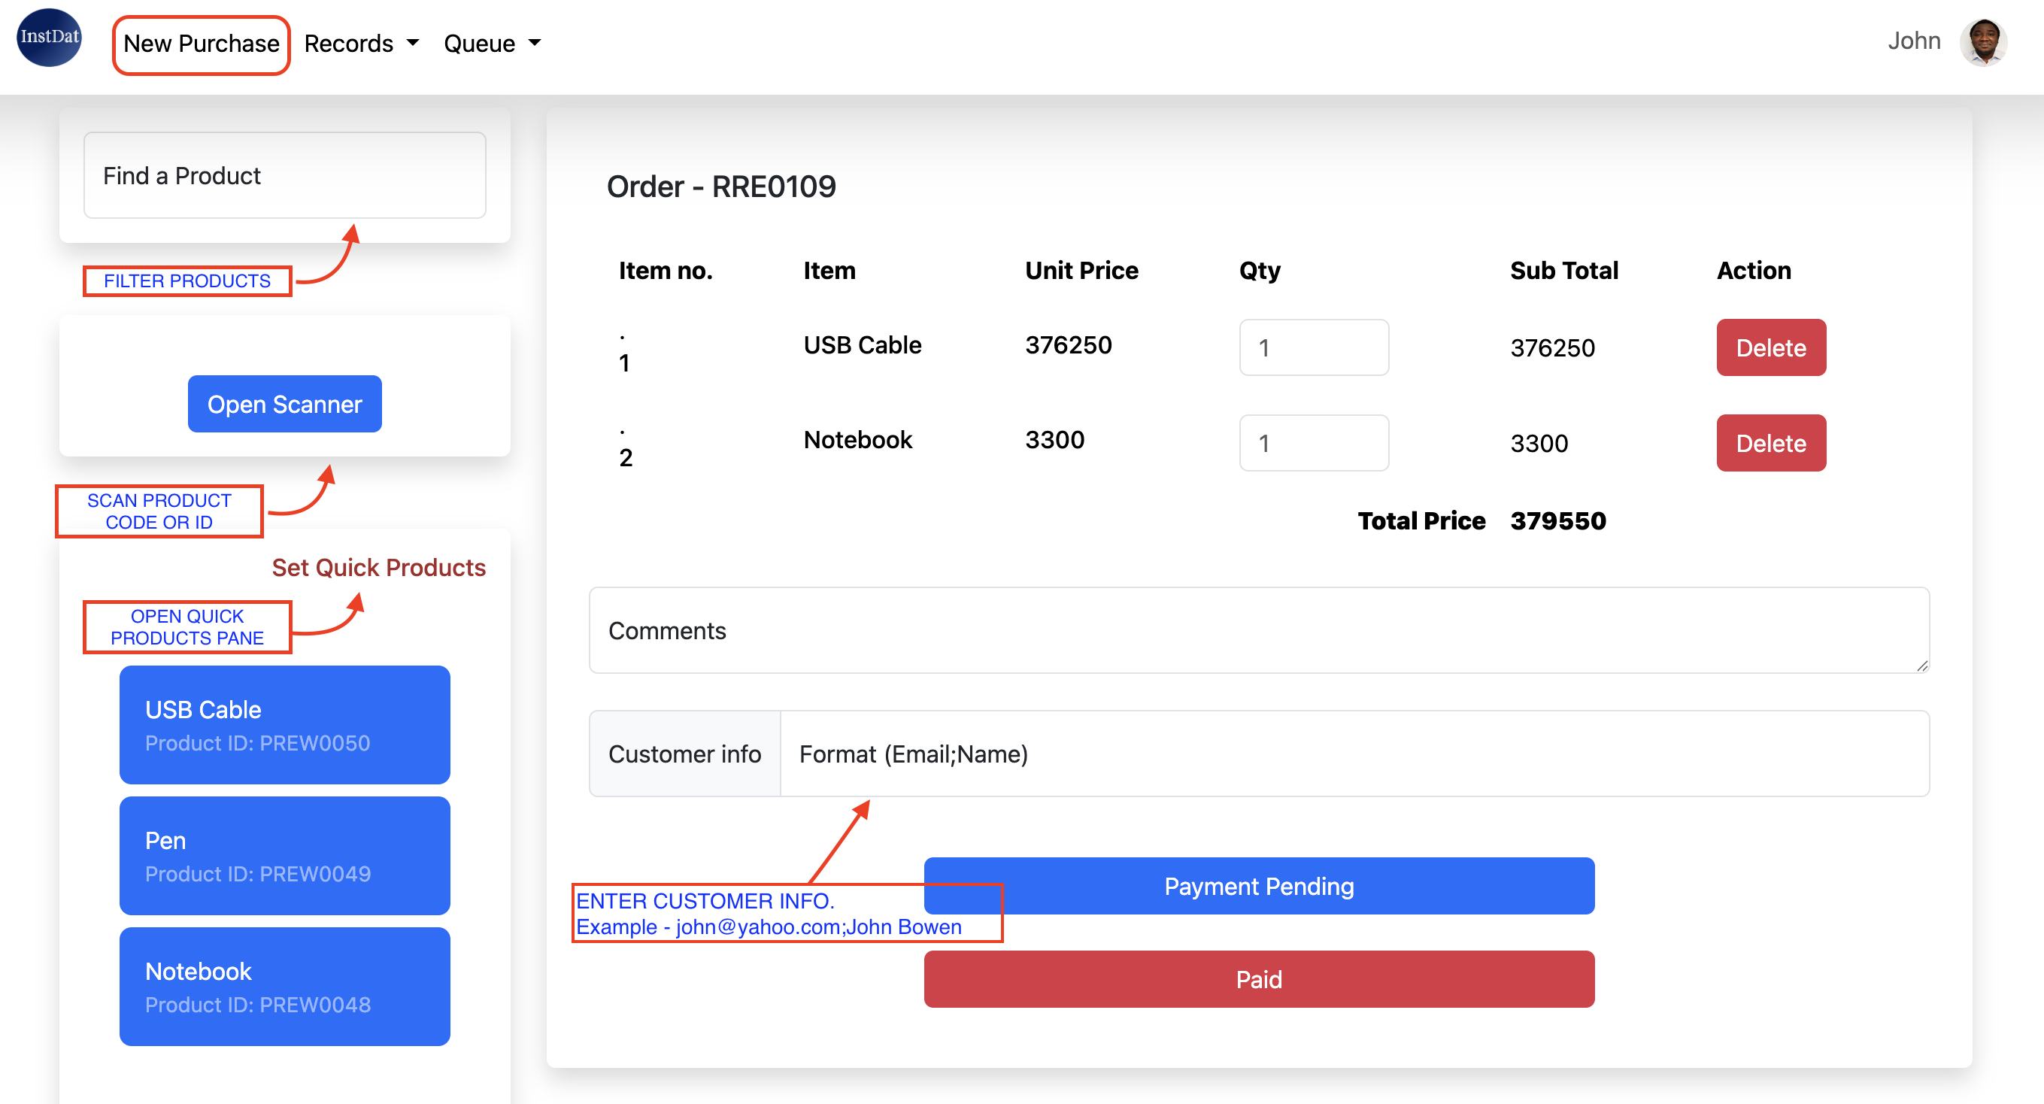This screenshot has height=1104, width=2044.
Task: Open the Records dropdown menu
Action: pyautogui.click(x=361, y=44)
